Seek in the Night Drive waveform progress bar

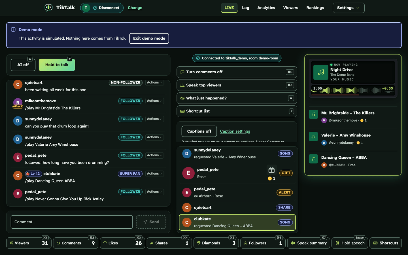point(353,91)
